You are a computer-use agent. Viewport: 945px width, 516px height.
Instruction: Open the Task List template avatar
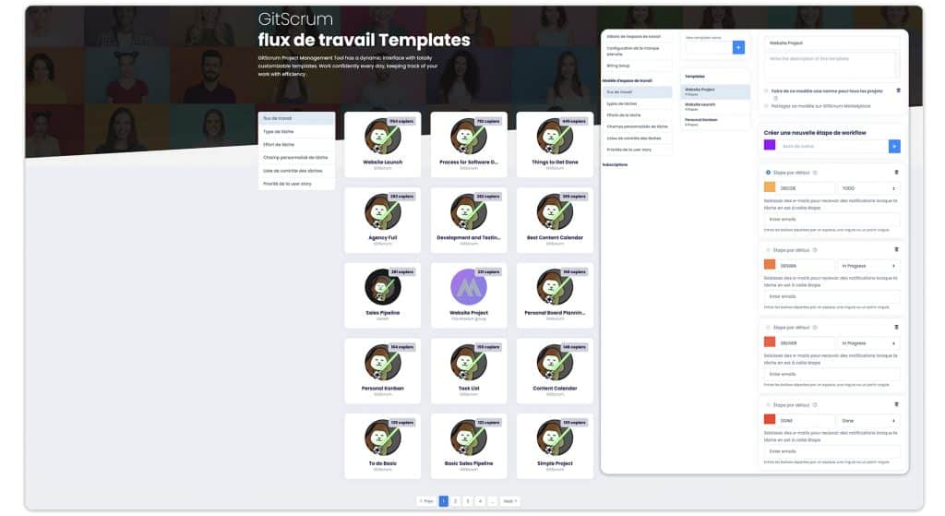(x=468, y=362)
